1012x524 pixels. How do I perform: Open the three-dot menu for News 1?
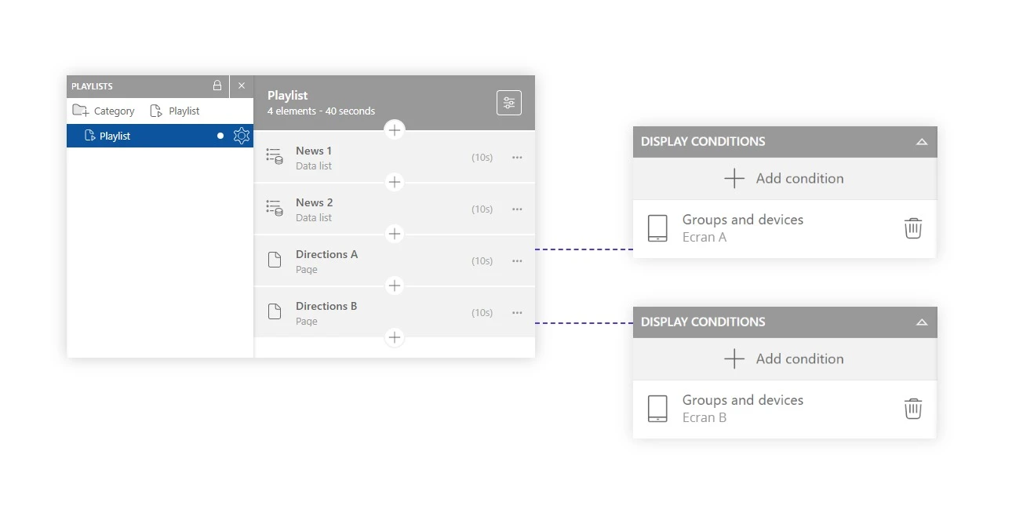coord(517,157)
